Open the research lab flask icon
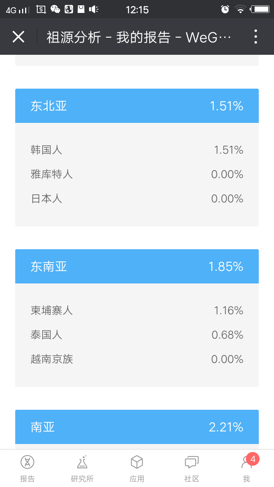This screenshot has width=274, height=487. click(x=82, y=462)
